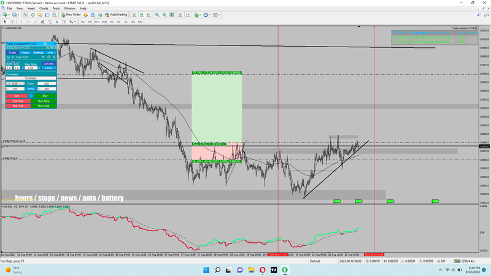Switch chart to bar chart type
Image resolution: width=491 pixels, height=276 pixels.
click(x=134, y=15)
